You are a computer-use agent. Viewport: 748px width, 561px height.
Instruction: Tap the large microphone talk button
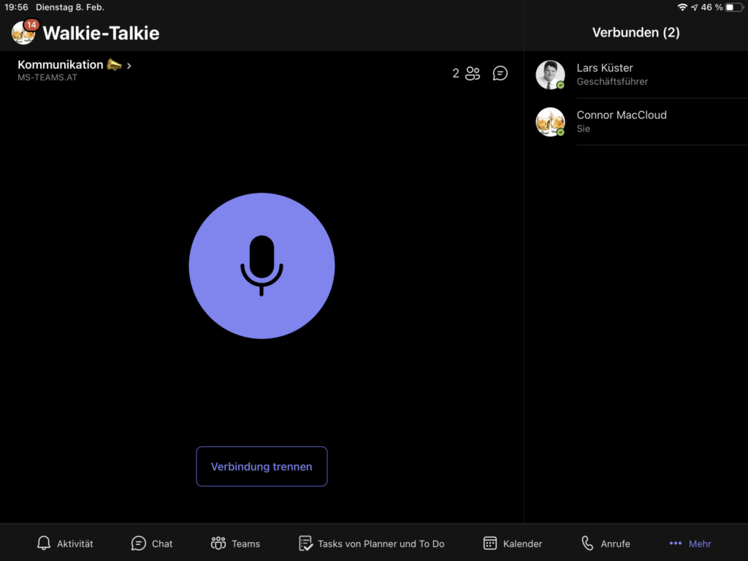(x=262, y=266)
